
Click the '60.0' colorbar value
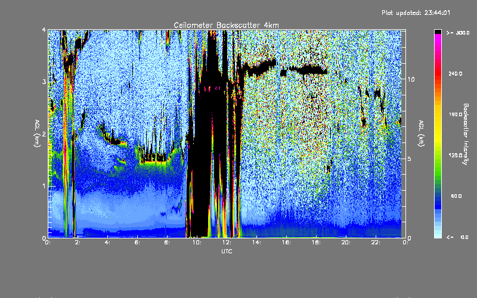coord(456,196)
